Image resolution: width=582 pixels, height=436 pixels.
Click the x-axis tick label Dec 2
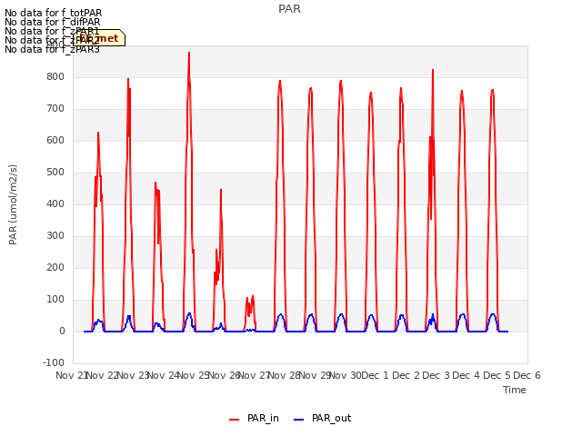click(406, 375)
